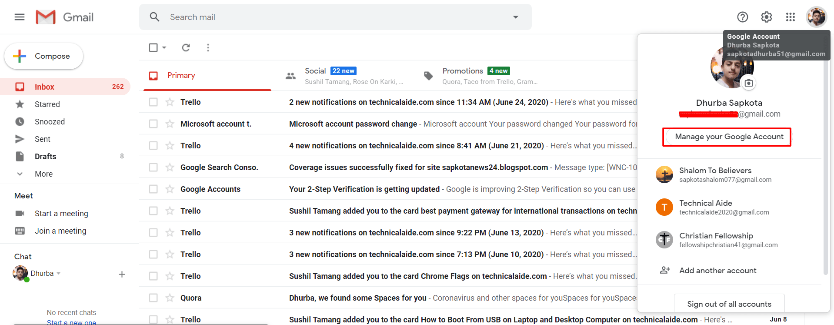Viewport: 834px width, 325px height.
Task: Click the Compose button
Action: (43, 56)
